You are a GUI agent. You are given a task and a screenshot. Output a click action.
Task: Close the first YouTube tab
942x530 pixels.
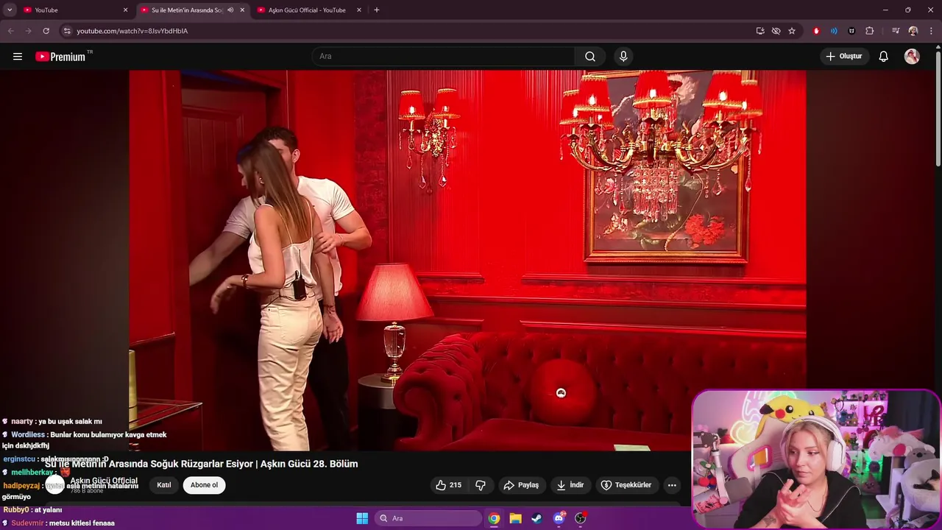click(125, 10)
